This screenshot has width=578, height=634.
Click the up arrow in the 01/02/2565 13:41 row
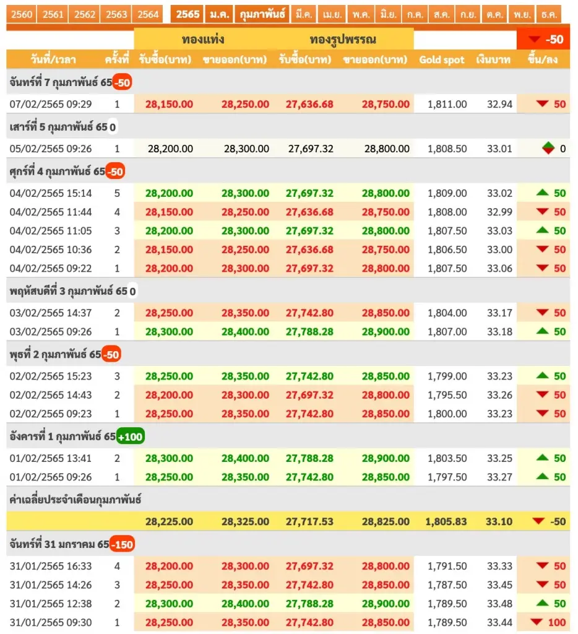[542, 458]
